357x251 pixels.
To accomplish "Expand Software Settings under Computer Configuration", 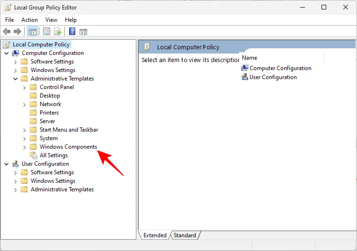I will pyautogui.click(x=15, y=62).
